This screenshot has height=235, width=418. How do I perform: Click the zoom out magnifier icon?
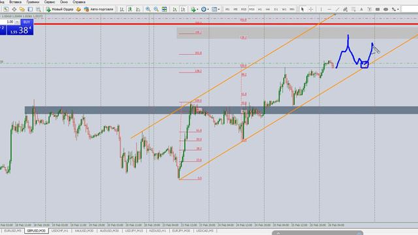pos(156,9)
